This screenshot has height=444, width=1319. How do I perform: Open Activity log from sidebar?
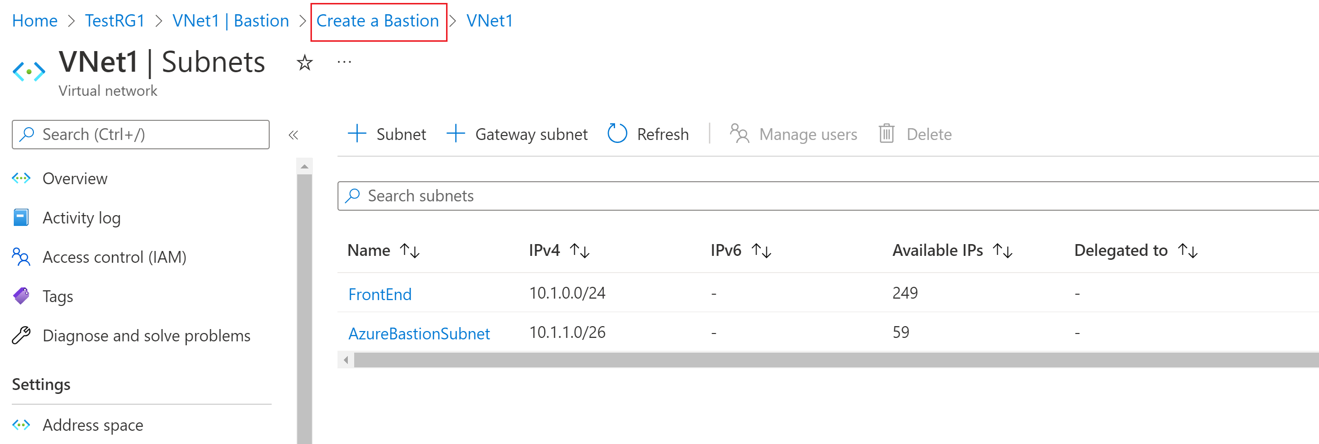point(82,218)
